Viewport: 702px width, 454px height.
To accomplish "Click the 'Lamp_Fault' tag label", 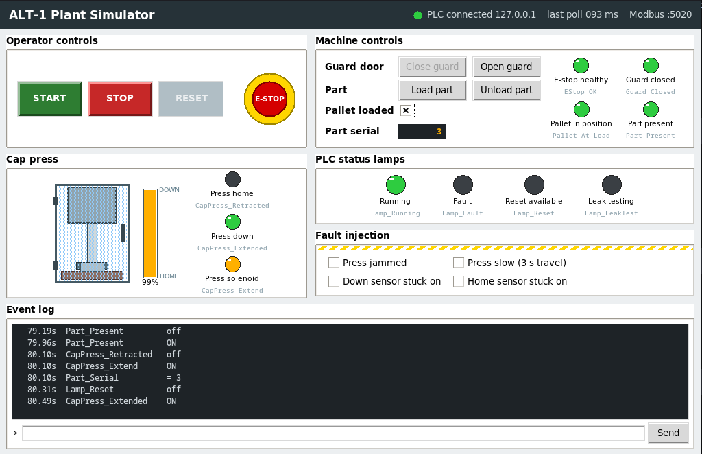I will click(x=463, y=213).
